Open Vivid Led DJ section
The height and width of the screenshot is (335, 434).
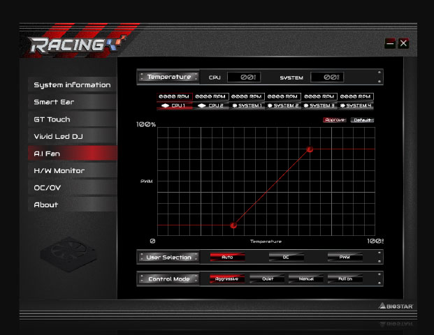coord(72,136)
